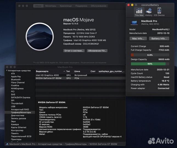
Task: Click the Mac Info... button
Action: [x=138, y=39]
